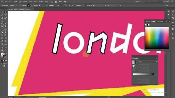Select the Rotate tool
Viewport: 175px width, 98px height.
[2, 29]
